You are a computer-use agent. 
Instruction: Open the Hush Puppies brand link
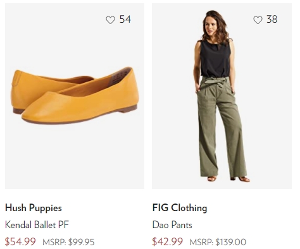(34, 208)
